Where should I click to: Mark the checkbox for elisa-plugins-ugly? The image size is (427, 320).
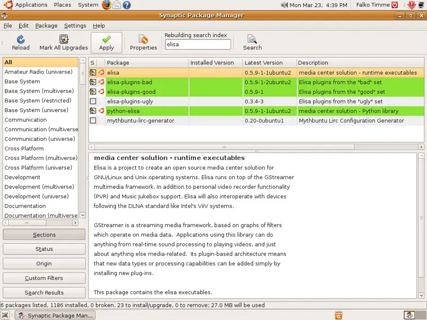[x=93, y=101]
